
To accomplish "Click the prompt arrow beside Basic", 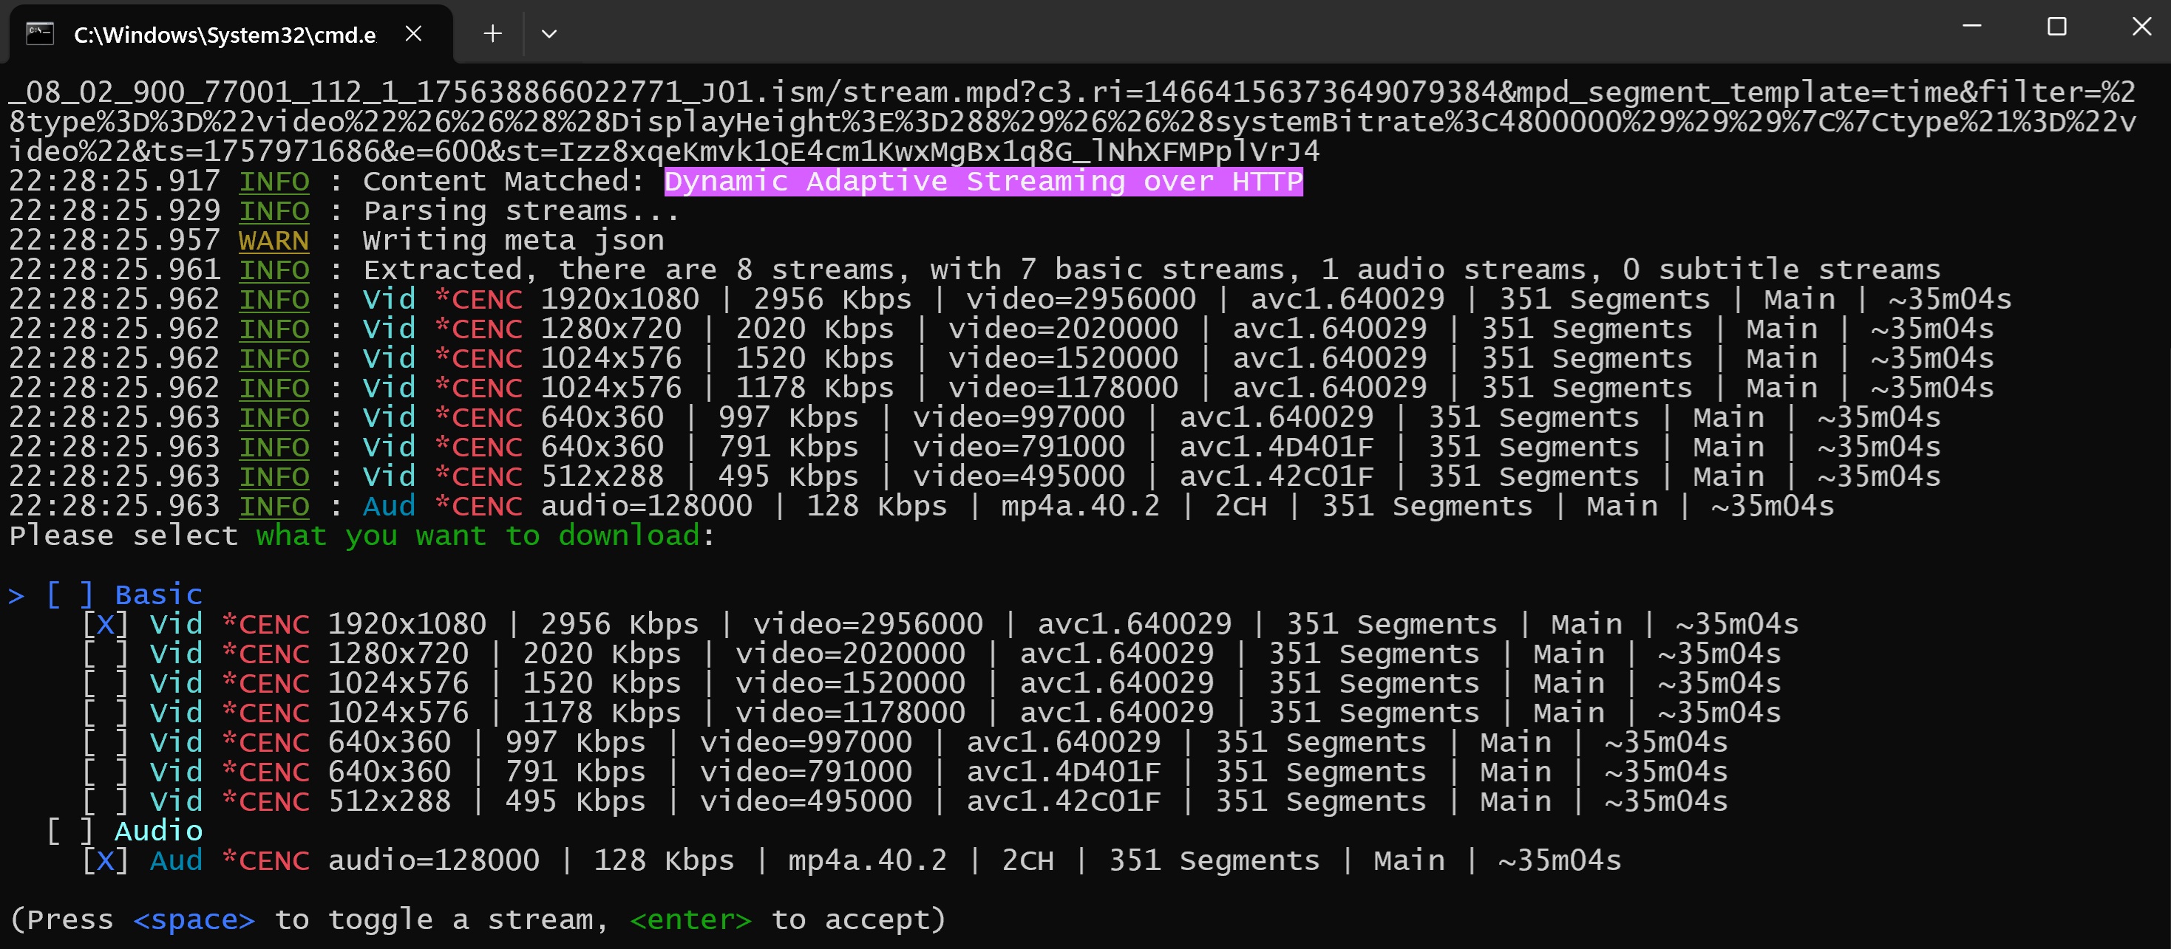I will [16, 595].
